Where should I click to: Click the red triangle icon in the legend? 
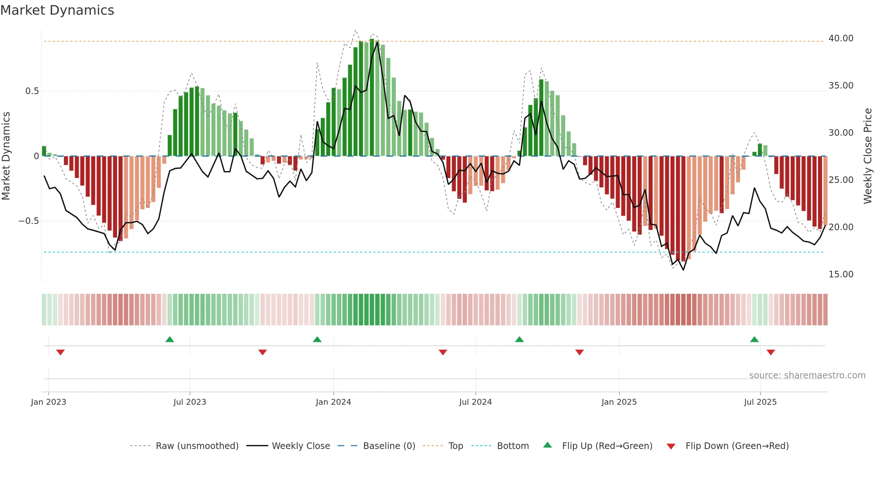[x=671, y=446]
